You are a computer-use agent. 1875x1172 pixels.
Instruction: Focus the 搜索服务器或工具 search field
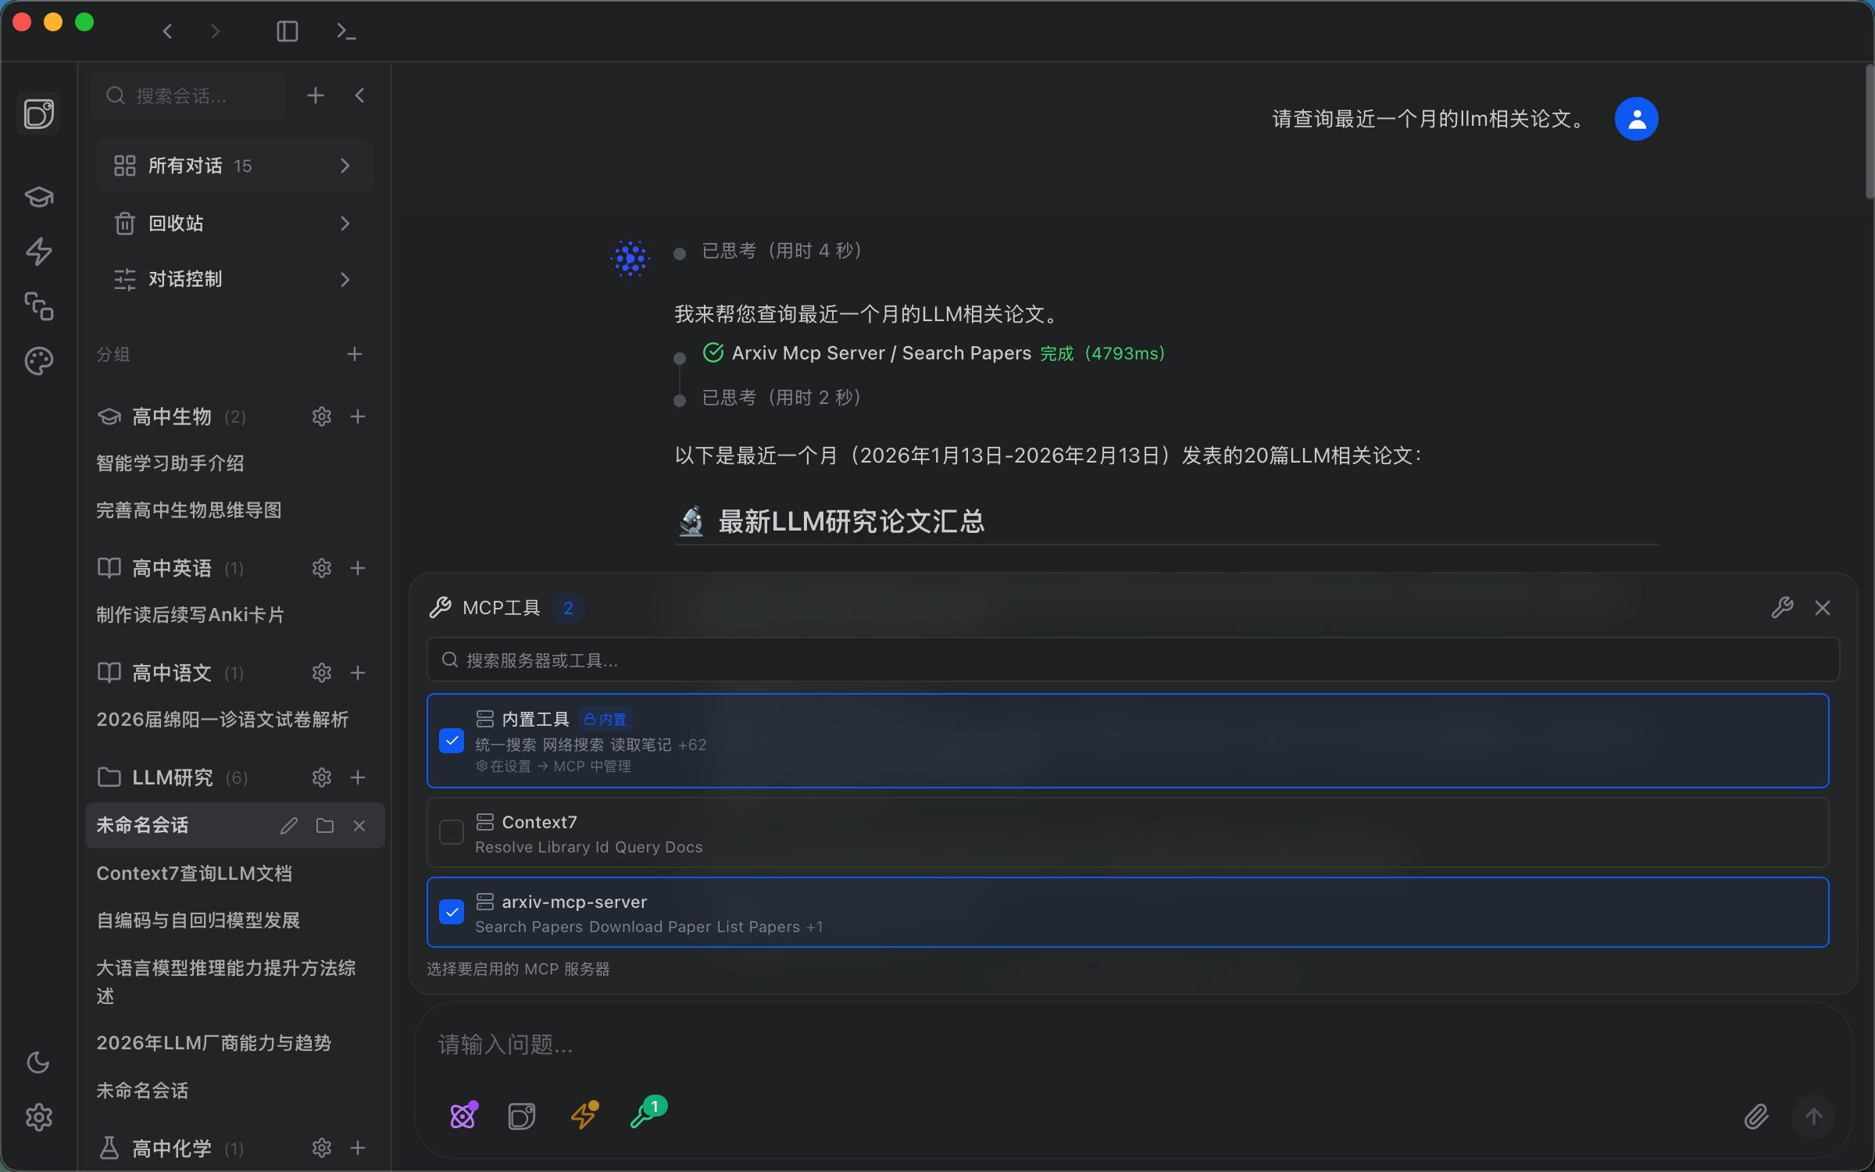tap(1133, 660)
